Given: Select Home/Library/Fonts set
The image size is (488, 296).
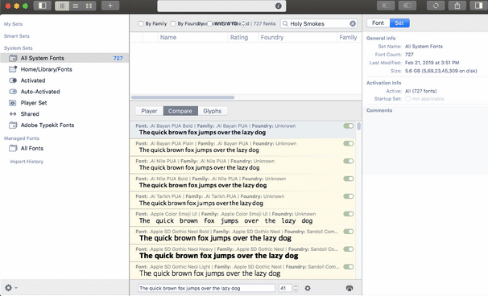Looking at the screenshot, I should (x=64, y=69).
